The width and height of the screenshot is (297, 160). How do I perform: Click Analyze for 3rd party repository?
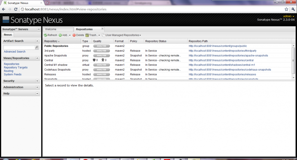tap(102, 51)
